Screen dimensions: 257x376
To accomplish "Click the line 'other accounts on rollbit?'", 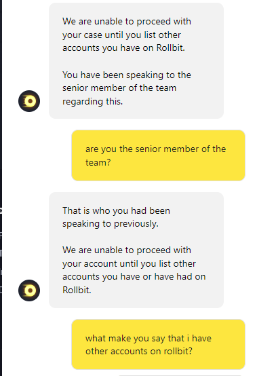I will coord(139,351).
